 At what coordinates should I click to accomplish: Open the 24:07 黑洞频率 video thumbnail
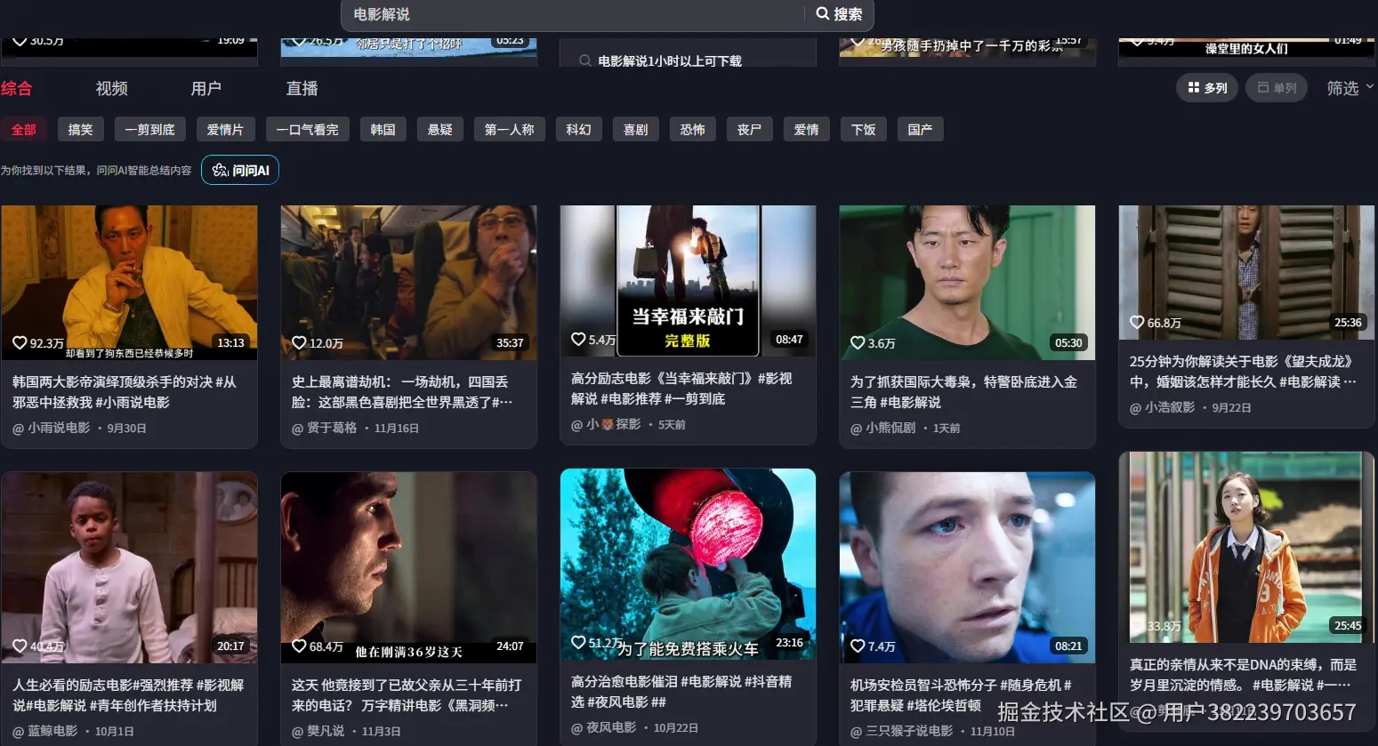(408, 567)
